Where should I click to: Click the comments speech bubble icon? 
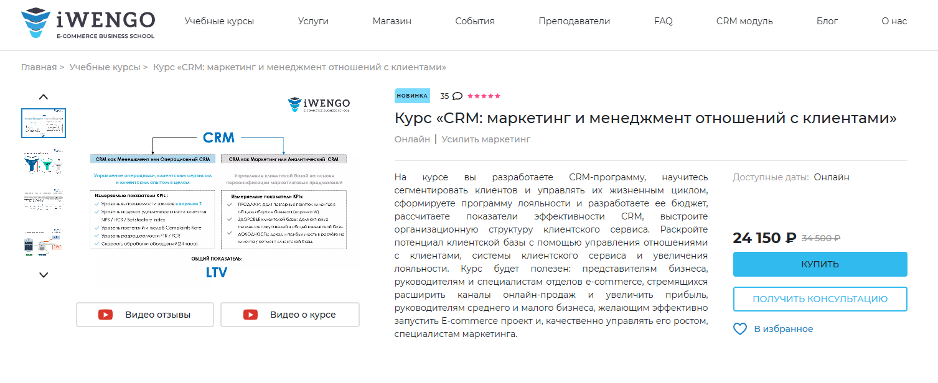[457, 96]
